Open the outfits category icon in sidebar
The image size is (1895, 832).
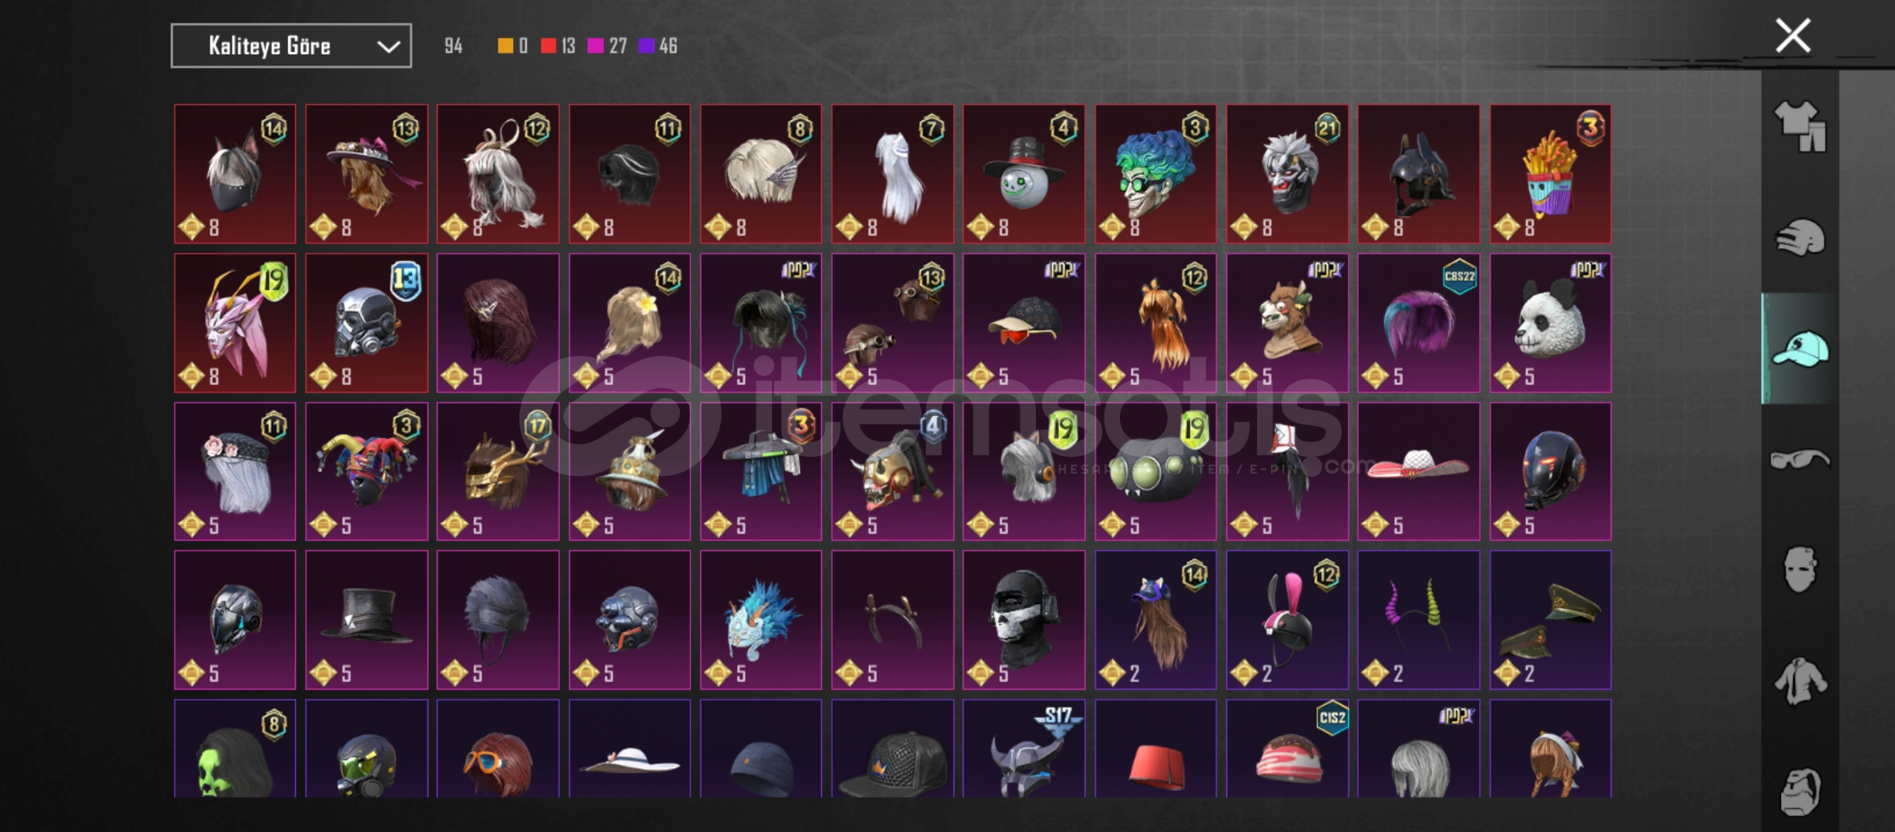1799,126
